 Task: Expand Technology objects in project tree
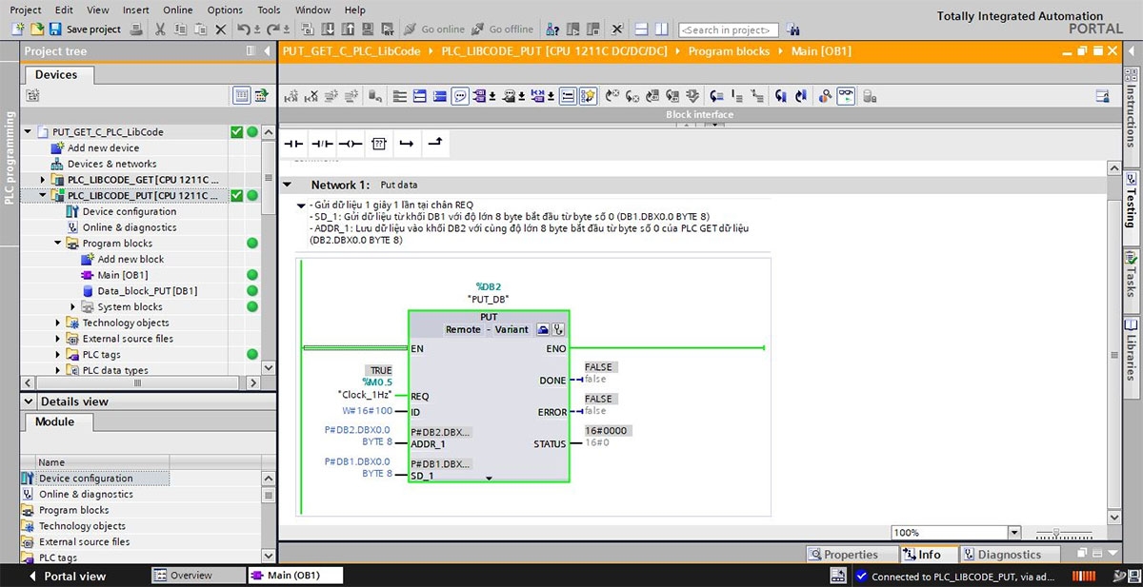[x=58, y=323]
